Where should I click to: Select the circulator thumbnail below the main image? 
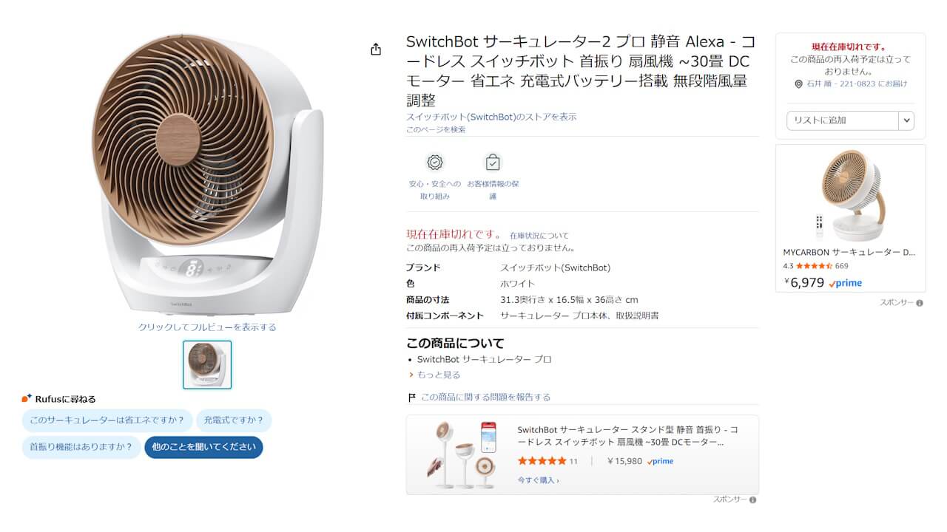(x=207, y=366)
